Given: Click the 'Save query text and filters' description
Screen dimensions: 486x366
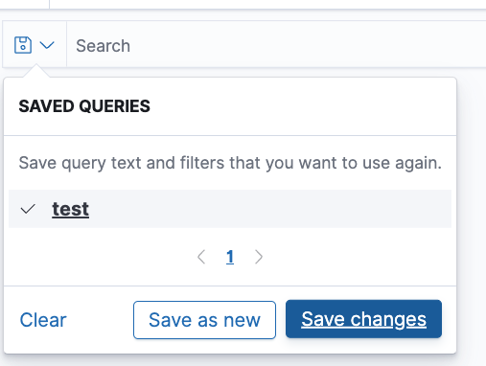Looking at the screenshot, I should point(230,163).
